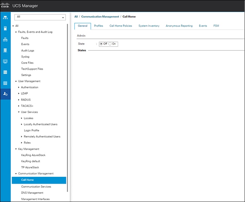
Task: Select Events in the navigation tree
Action: [25, 44]
